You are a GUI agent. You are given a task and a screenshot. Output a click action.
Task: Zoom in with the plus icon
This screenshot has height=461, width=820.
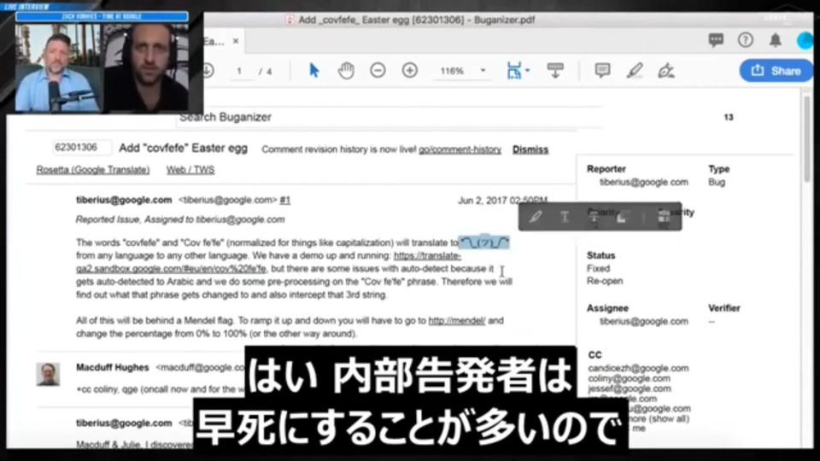pyautogui.click(x=409, y=70)
